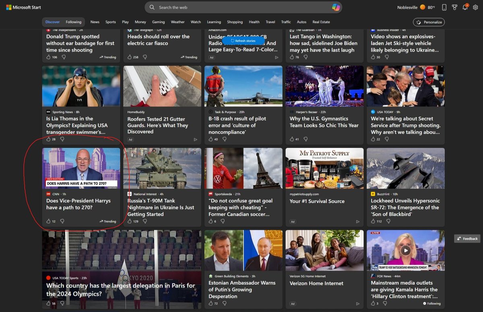The image size is (483, 312).
Task: Open the B-1B bomber thumbnail image
Action: (244, 86)
